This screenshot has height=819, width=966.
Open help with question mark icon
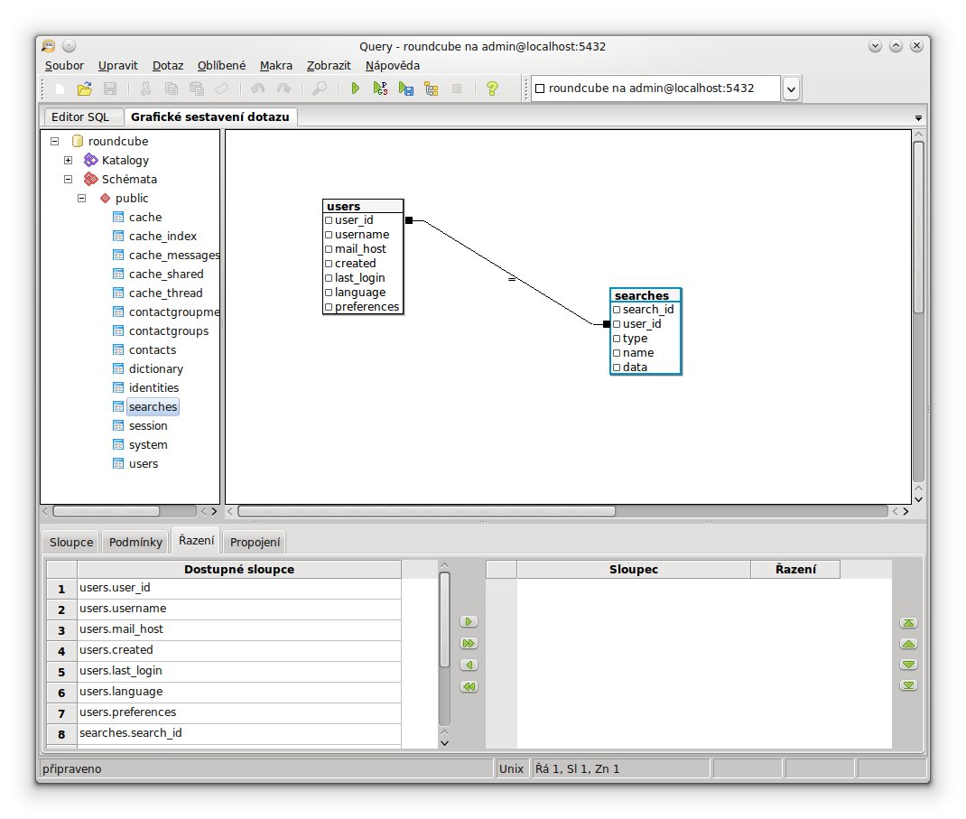[492, 88]
